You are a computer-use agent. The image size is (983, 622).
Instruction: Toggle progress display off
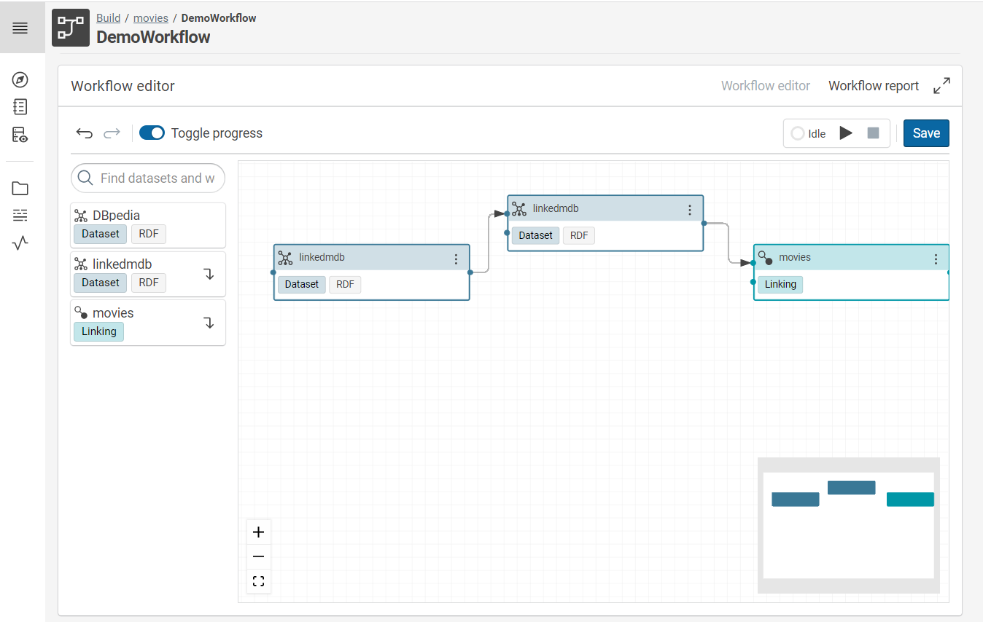click(x=152, y=133)
